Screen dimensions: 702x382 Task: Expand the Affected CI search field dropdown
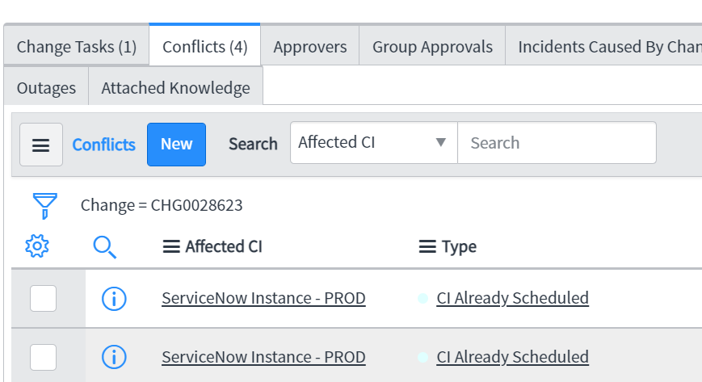(374, 142)
